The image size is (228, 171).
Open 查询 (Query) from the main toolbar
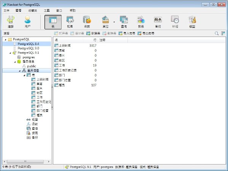pyautogui.click(x=124, y=22)
